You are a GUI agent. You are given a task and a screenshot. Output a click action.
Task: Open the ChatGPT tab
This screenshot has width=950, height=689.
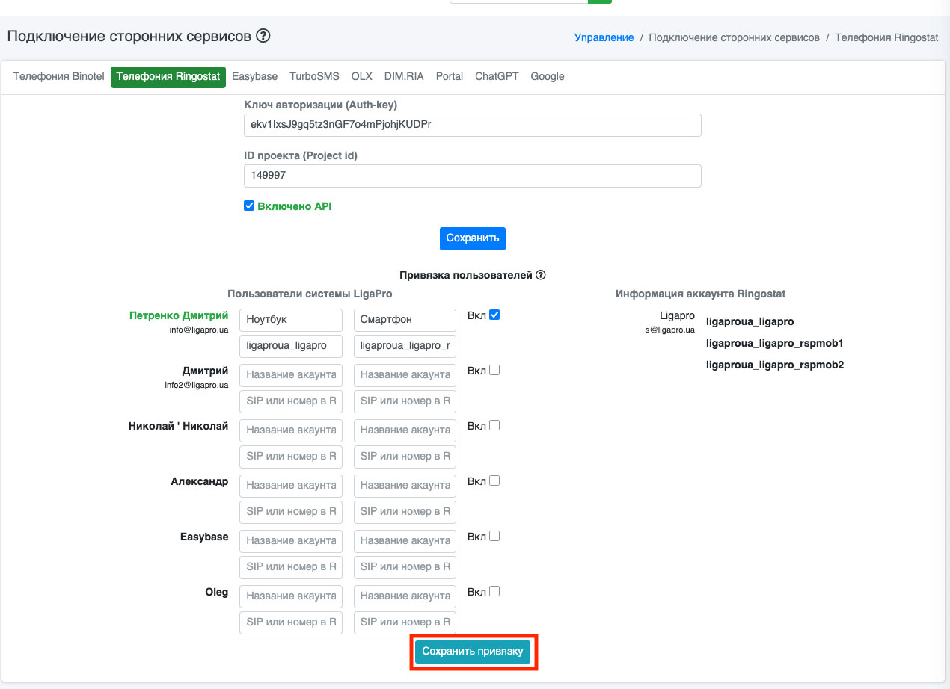tap(497, 77)
